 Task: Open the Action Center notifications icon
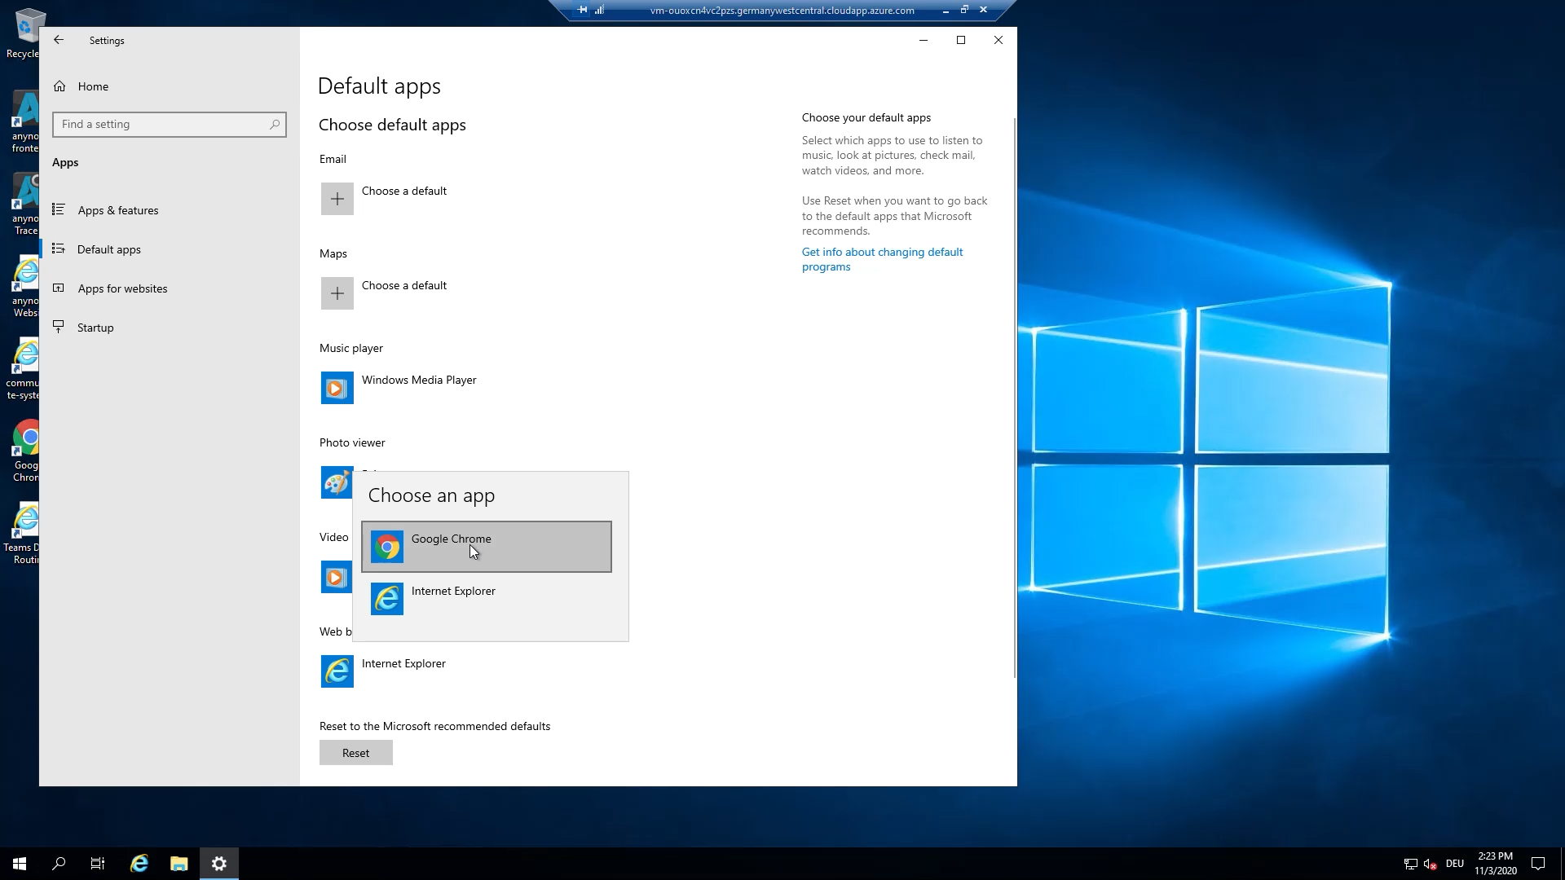point(1538,864)
